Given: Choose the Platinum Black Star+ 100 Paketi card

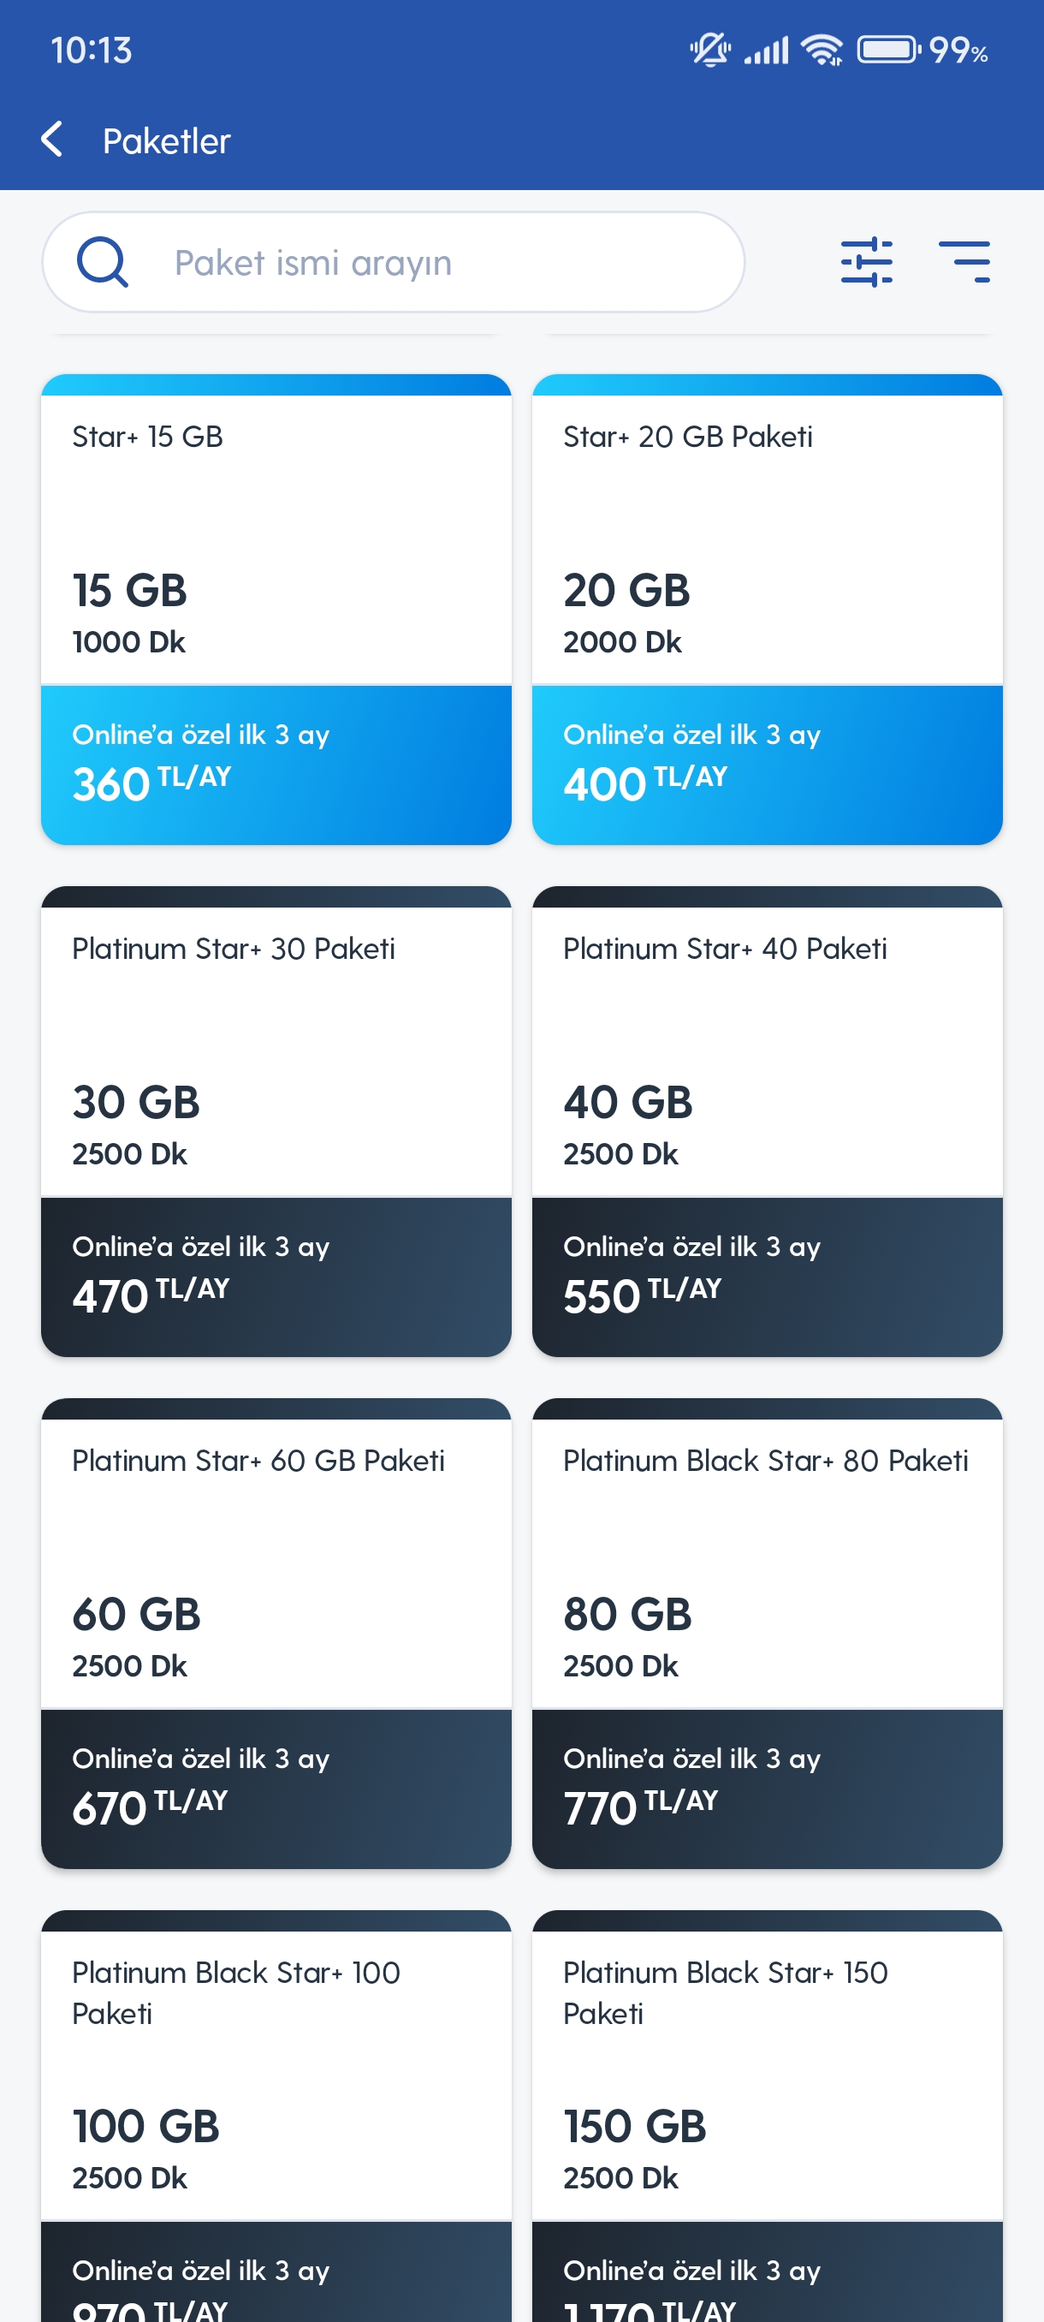Looking at the screenshot, I should 276,2116.
